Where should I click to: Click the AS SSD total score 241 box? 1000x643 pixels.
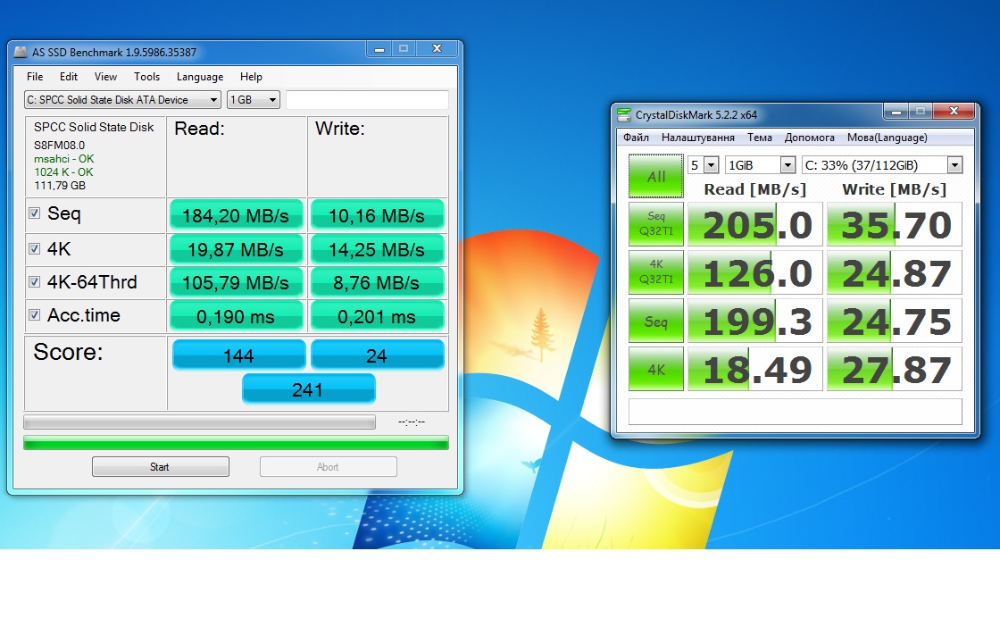tap(308, 389)
